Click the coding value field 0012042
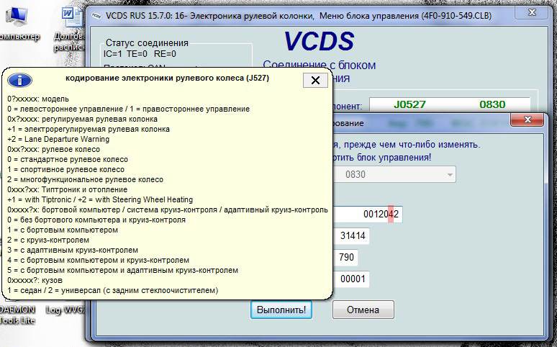Image resolution: width=557 pixels, height=347 pixels. [368, 214]
